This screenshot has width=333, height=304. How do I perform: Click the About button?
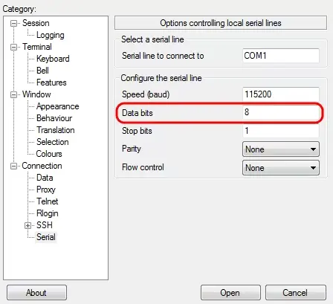(x=36, y=293)
